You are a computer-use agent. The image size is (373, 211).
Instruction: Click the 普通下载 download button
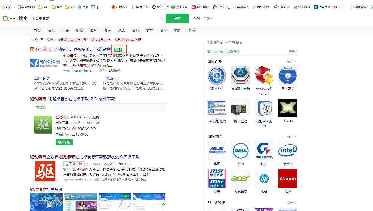tap(64, 142)
